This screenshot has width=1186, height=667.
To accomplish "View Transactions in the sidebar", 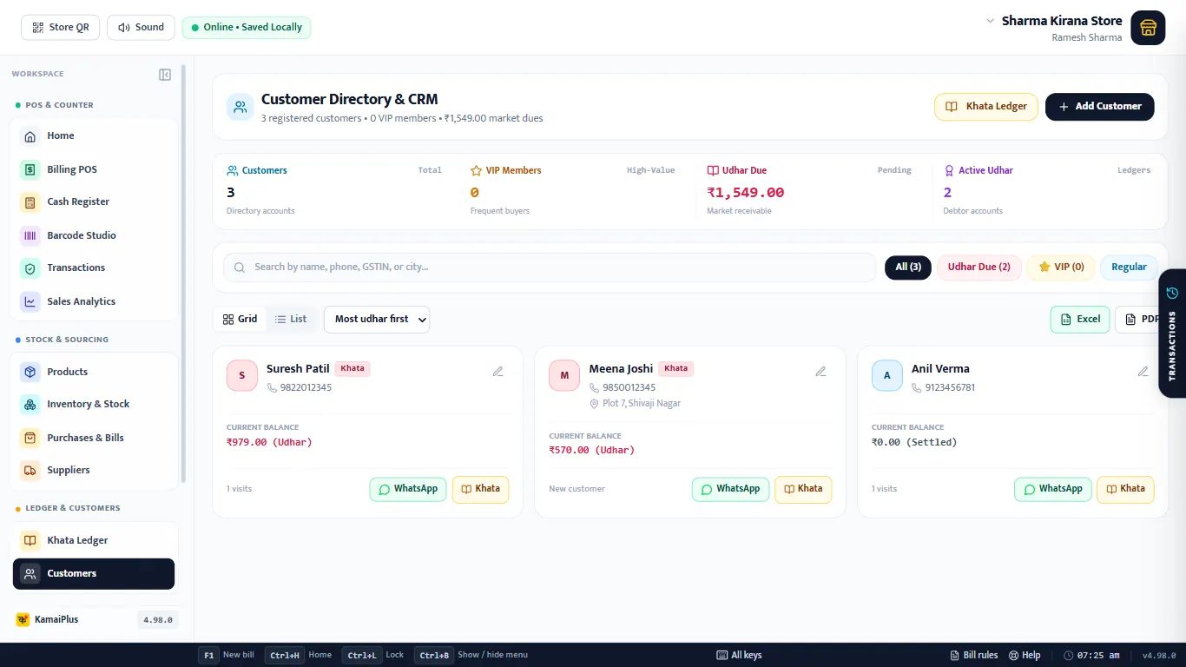I will coord(94,268).
